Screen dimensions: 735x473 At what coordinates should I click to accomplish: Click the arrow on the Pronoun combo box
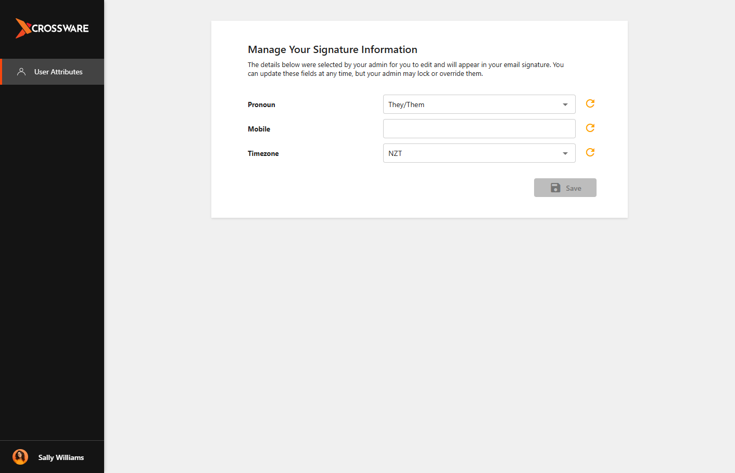(565, 104)
